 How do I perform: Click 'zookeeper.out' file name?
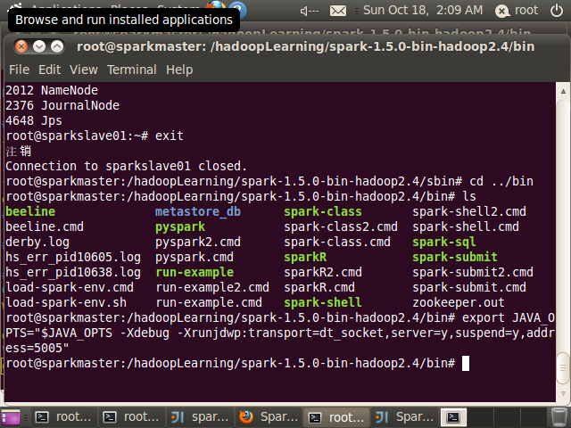[x=459, y=302]
